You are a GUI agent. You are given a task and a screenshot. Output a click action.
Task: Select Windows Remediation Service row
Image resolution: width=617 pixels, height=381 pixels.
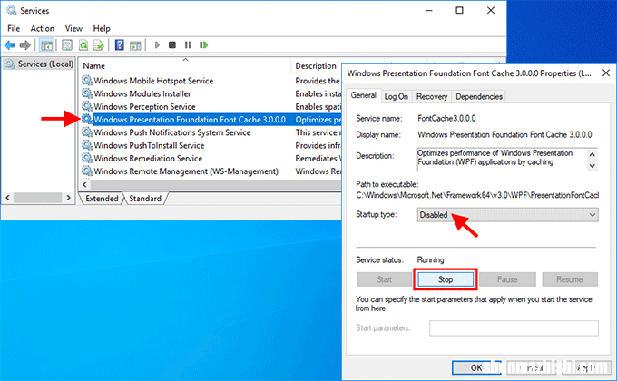211,158
